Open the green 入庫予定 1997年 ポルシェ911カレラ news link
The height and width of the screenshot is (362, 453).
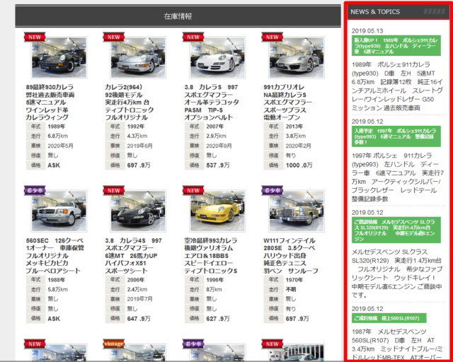(x=396, y=136)
